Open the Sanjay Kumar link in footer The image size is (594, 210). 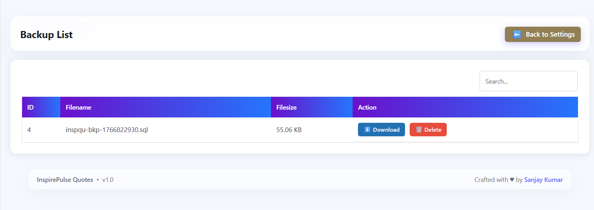click(x=543, y=180)
